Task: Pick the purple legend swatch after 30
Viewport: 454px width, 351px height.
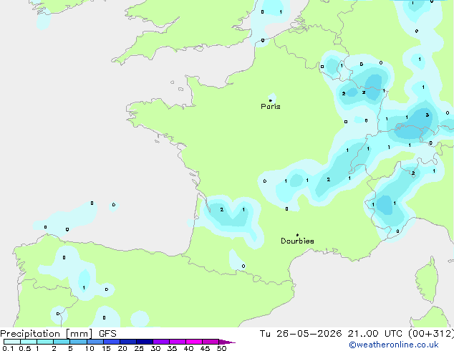Action: pyautogui.click(x=161, y=342)
